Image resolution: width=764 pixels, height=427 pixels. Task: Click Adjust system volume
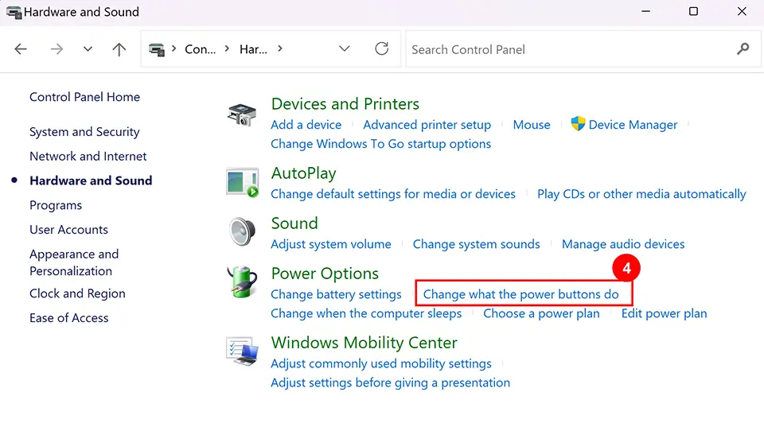[x=331, y=244]
